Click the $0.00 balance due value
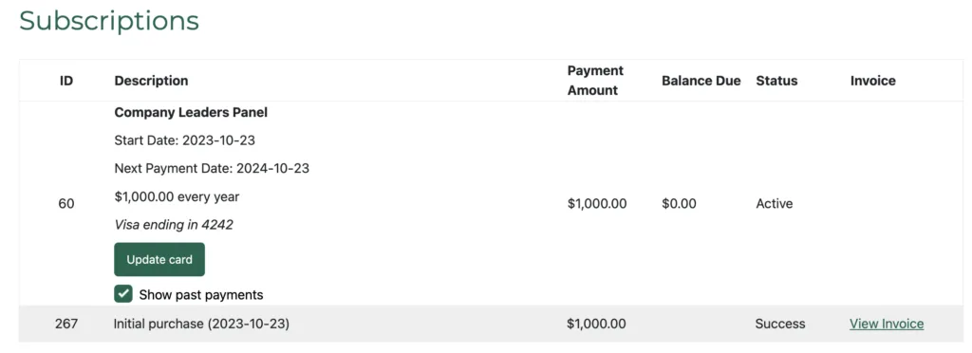This screenshot has height=353, width=972. coord(679,204)
